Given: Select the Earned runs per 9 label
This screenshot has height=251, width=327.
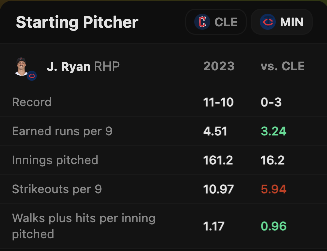Looking at the screenshot, I should [62, 131].
